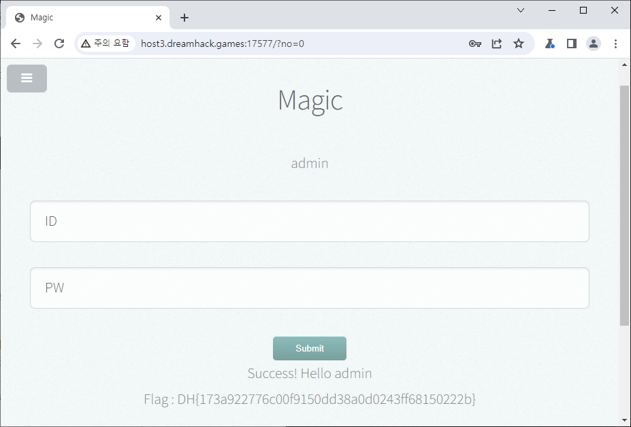Select the Magic tab
The height and width of the screenshot is (427, 631).
(82, 18)
